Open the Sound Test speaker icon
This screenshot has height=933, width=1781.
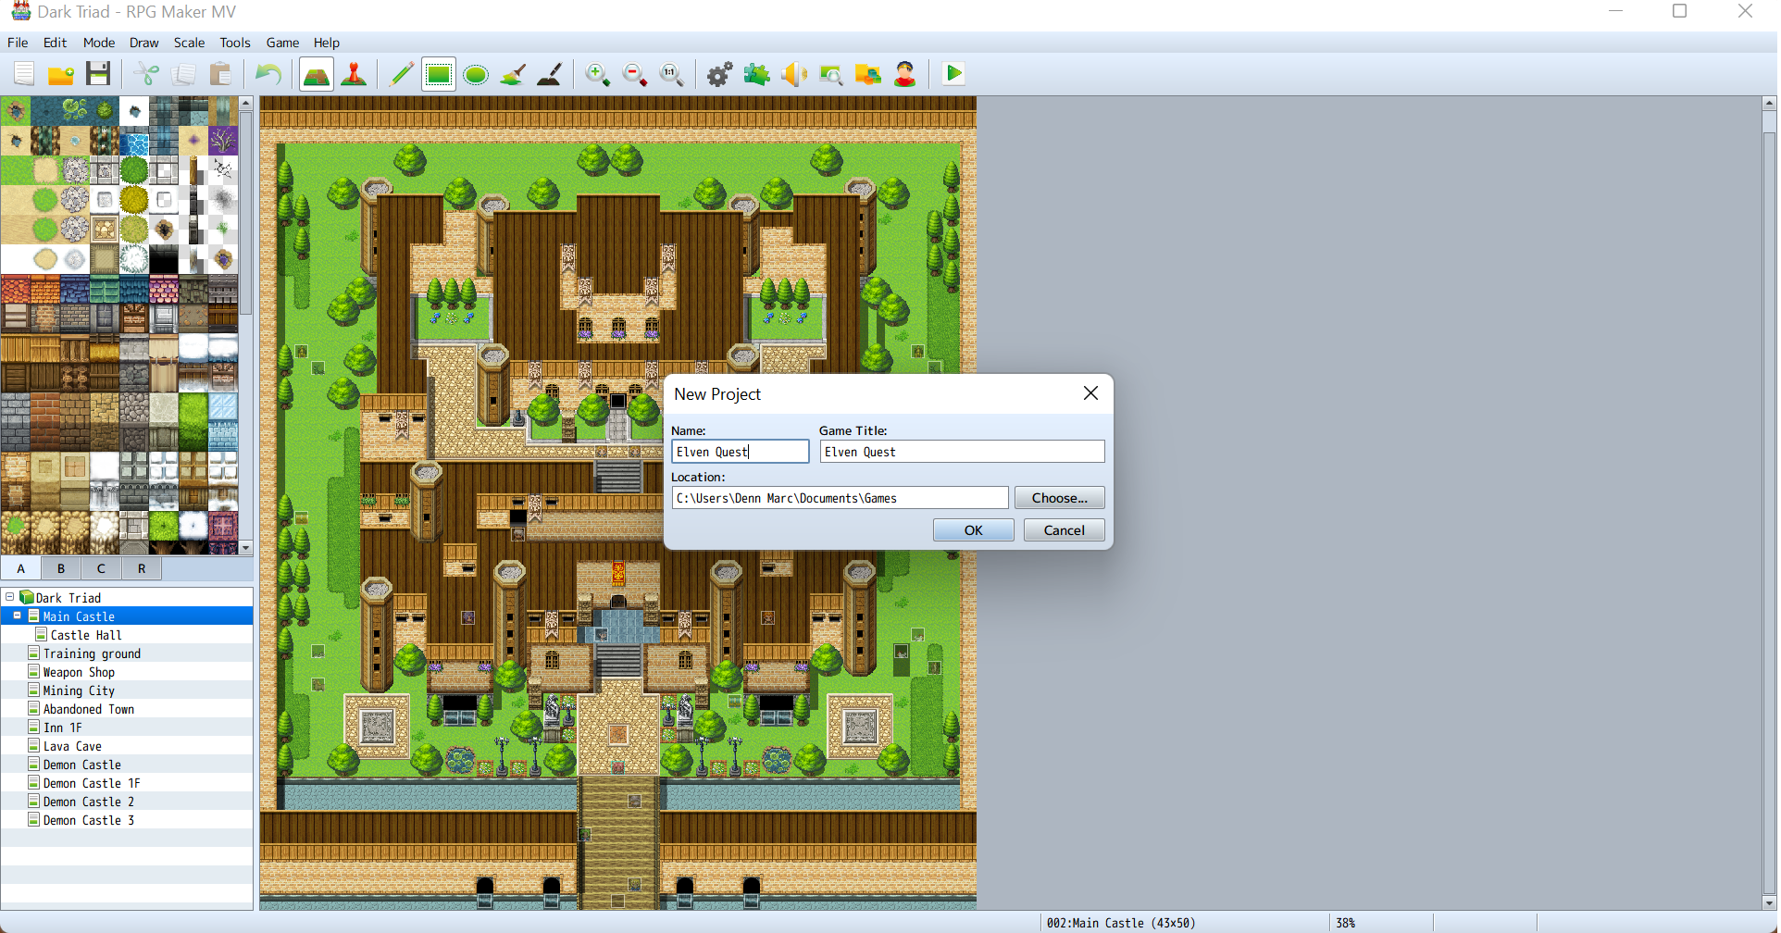click(794, 74)
